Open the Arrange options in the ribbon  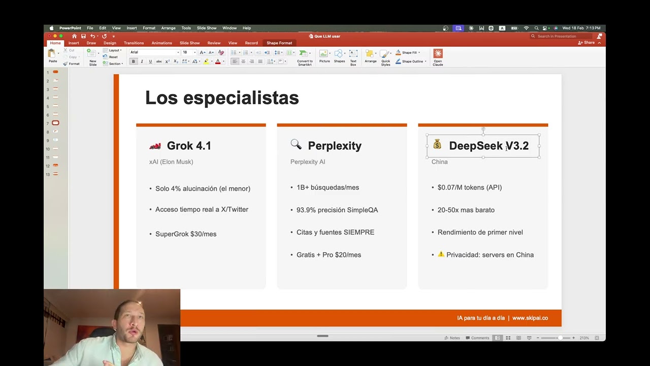click(x=371, y=56)
